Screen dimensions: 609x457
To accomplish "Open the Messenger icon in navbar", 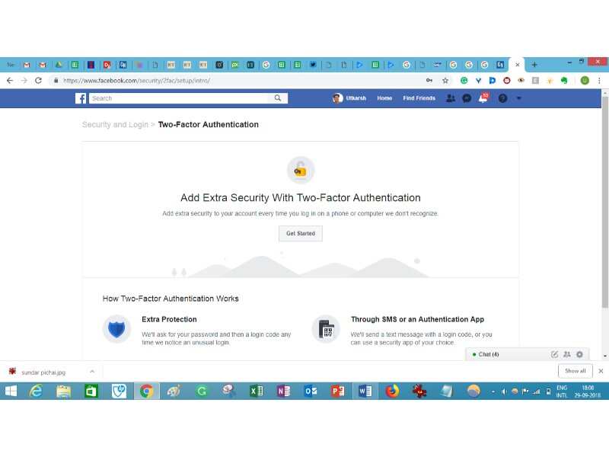I will coord(467,98).
